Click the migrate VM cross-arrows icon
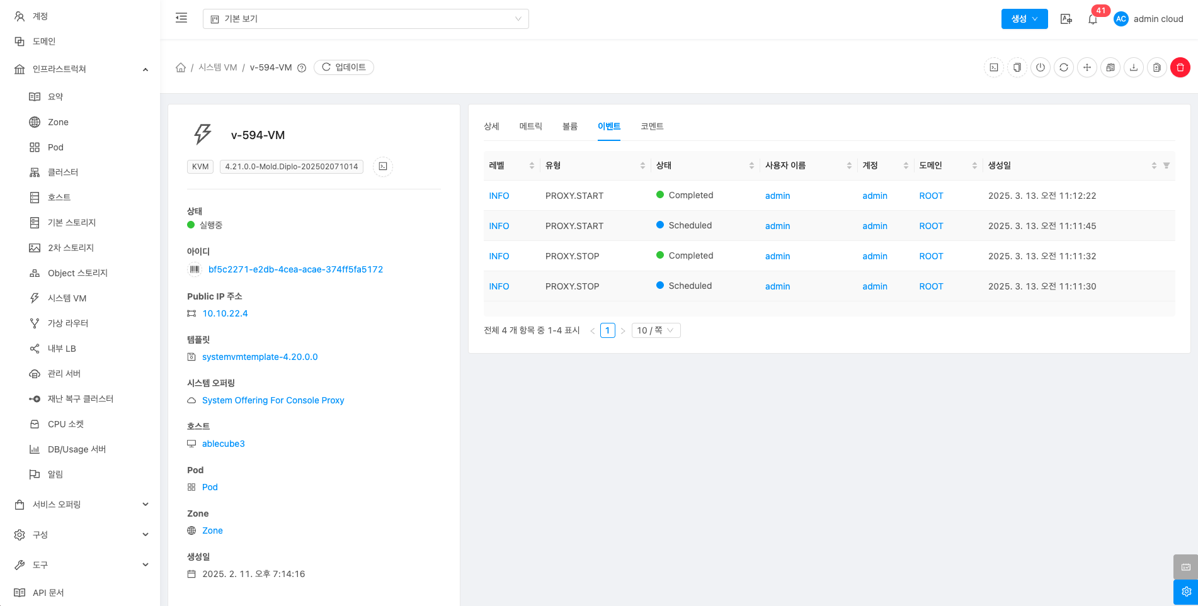The image size is (1198, 606). click(1087, 67)
